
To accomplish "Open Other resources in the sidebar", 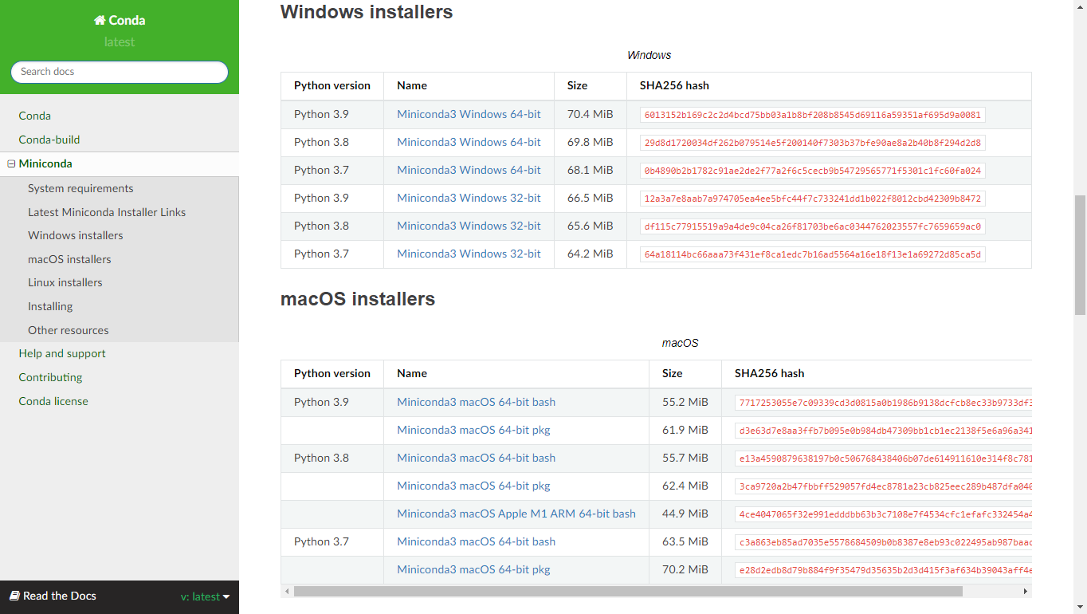I will click(x=69, y=330).
